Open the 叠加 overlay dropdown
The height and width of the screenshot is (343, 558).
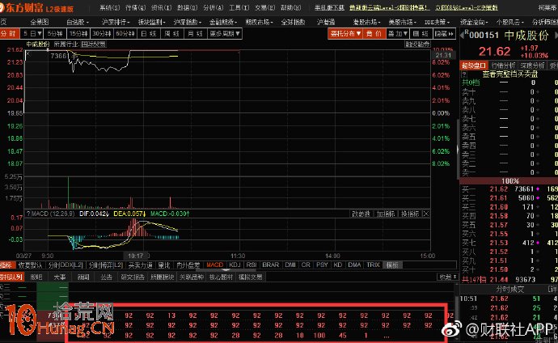[x=398, y=33]
